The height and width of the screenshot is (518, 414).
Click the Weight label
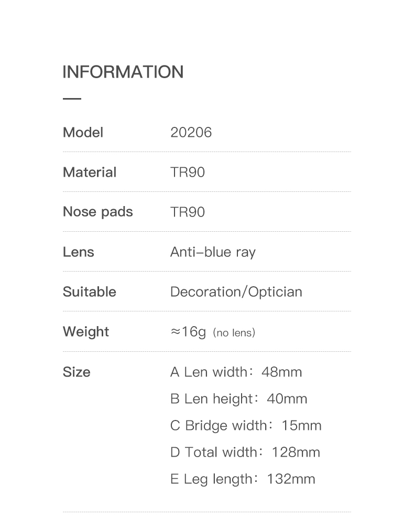86,332
